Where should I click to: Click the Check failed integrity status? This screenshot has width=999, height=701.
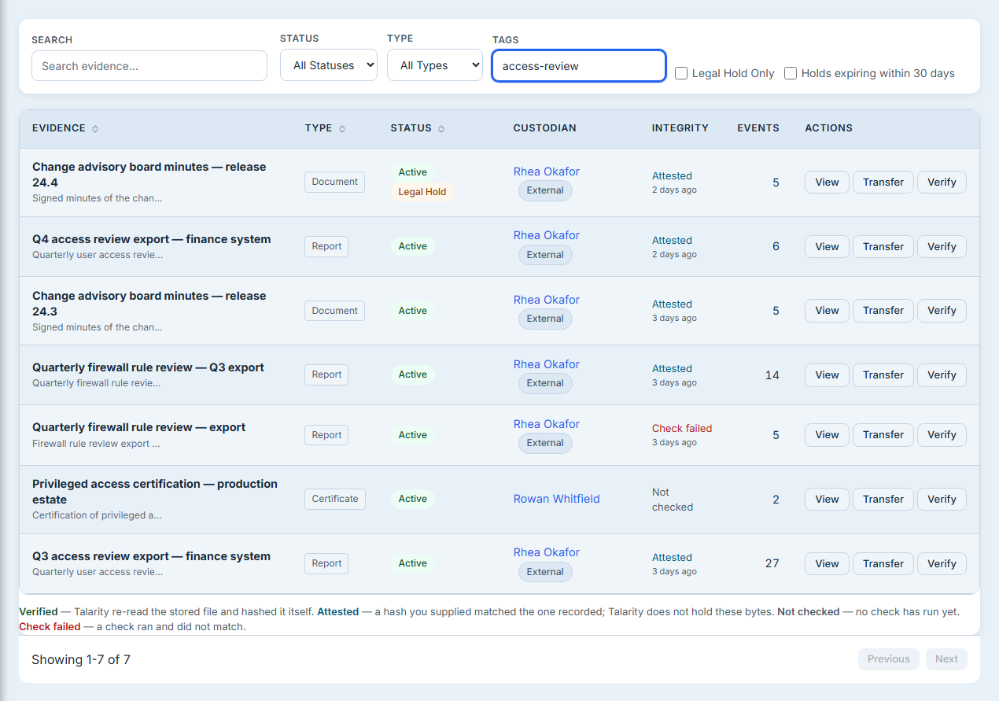click(682, 429)
